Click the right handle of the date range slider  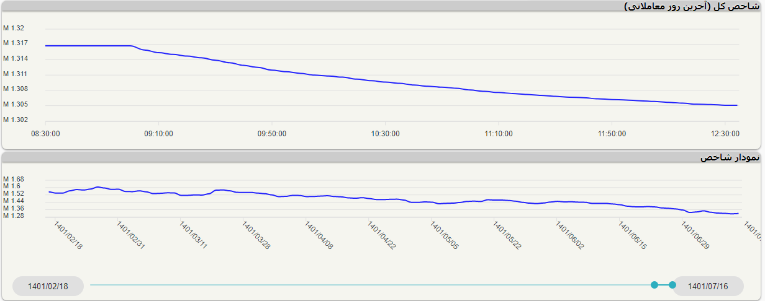pyautogui.click(x=672, y=285)
